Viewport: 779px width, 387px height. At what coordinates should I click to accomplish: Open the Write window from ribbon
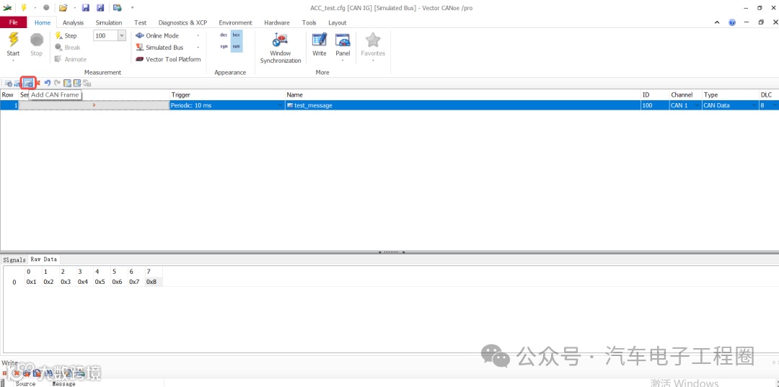[x=320, y=45]
